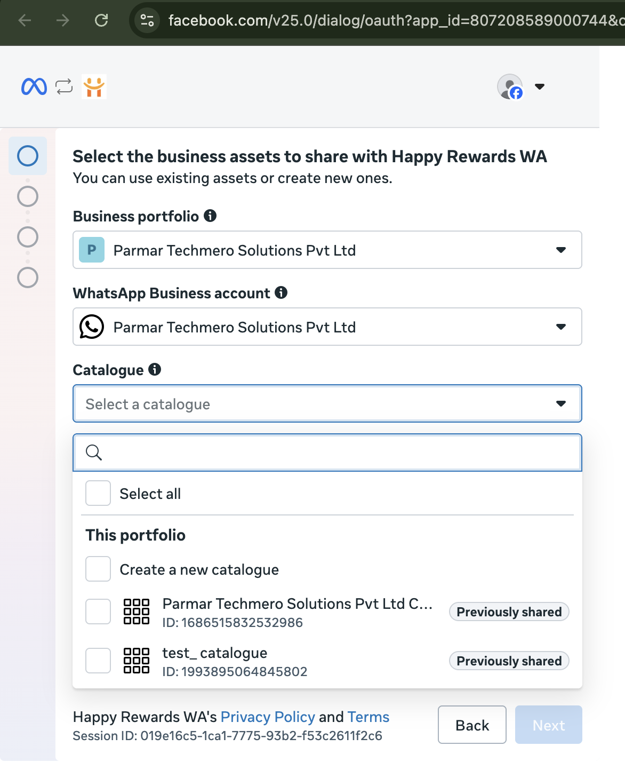The image size is (625, 762).
Task: Check the Parmar Techmero Solutions catalogue box
Action: pyautogui.click(x=98, y=612)
